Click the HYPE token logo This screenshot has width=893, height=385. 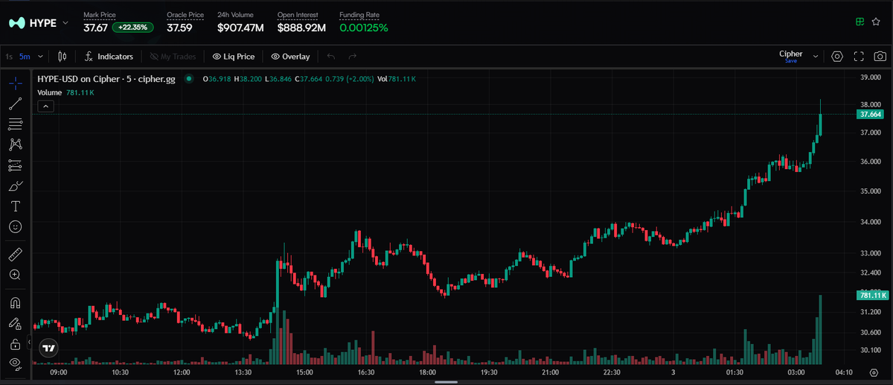17,23
